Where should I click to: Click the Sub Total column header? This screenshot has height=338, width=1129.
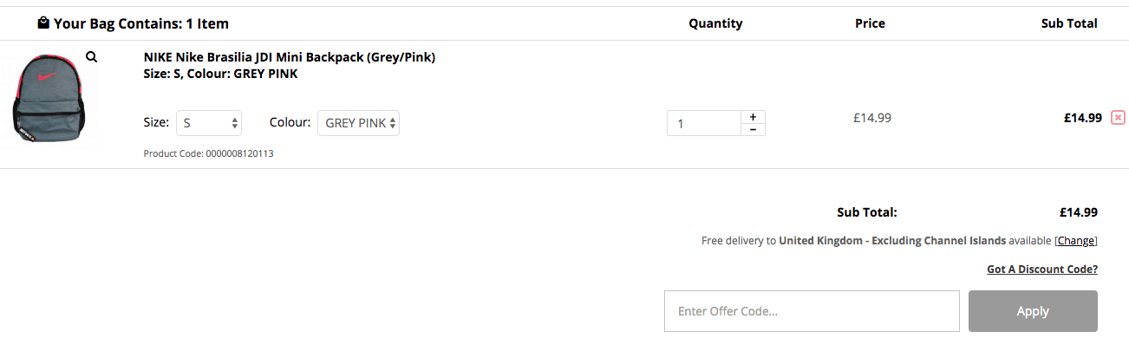(x=1069, y=23)
